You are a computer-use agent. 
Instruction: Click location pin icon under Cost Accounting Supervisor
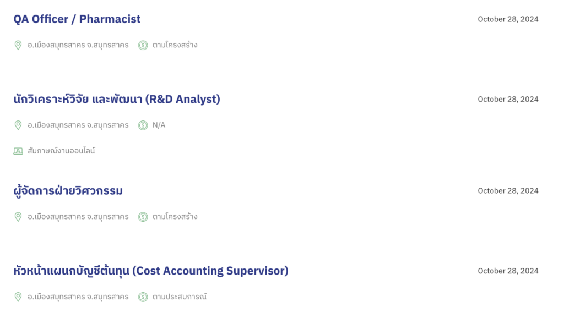point(18,297)
